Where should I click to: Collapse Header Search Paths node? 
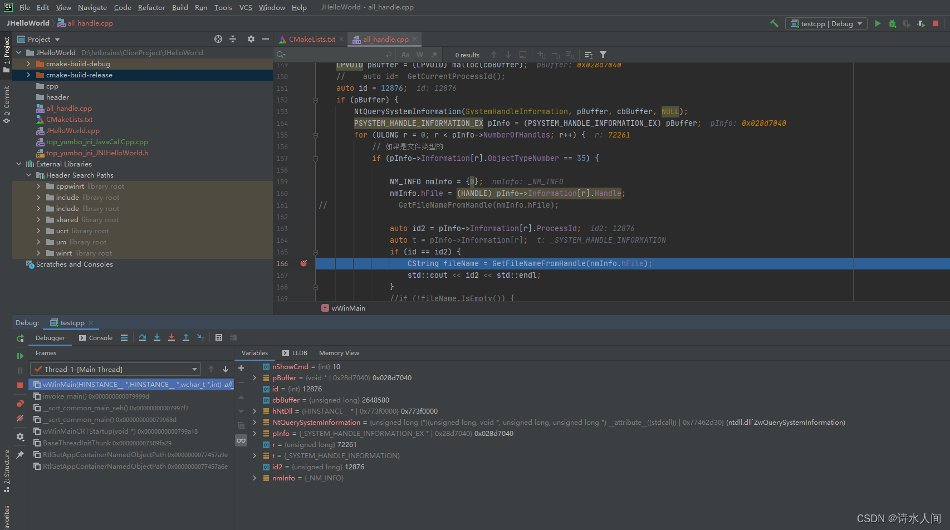click(29, 175)
